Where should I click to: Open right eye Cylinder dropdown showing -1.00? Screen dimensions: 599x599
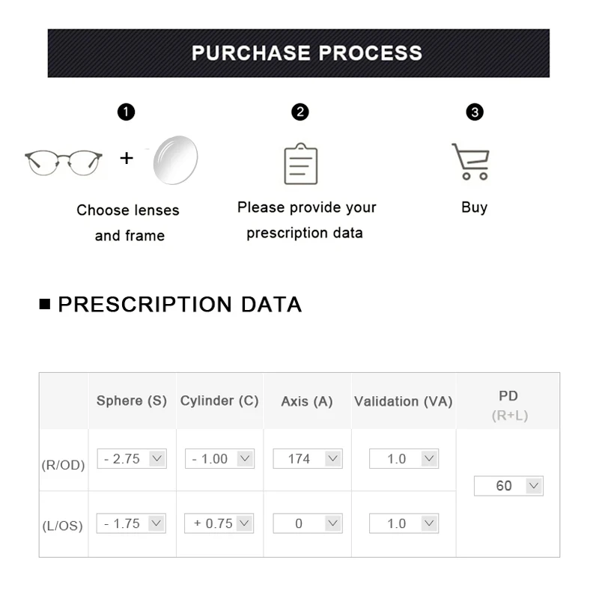click(x=219, y=459)
